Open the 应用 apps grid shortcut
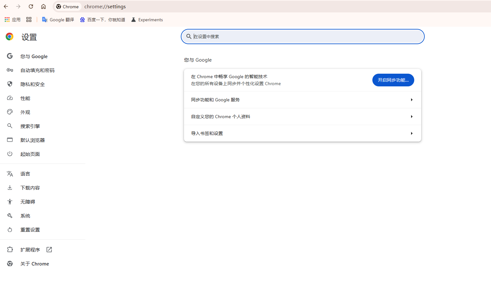The image size is (491, 282). click(12, 20)
